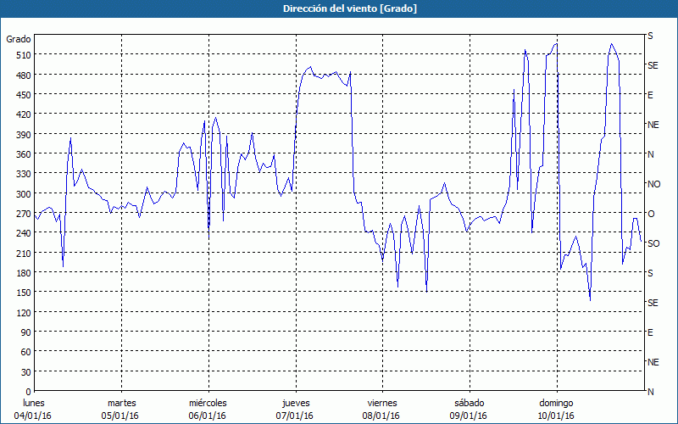Click the 150 value on the y-axis
678x424 pixels.
[x=22, y=293]
